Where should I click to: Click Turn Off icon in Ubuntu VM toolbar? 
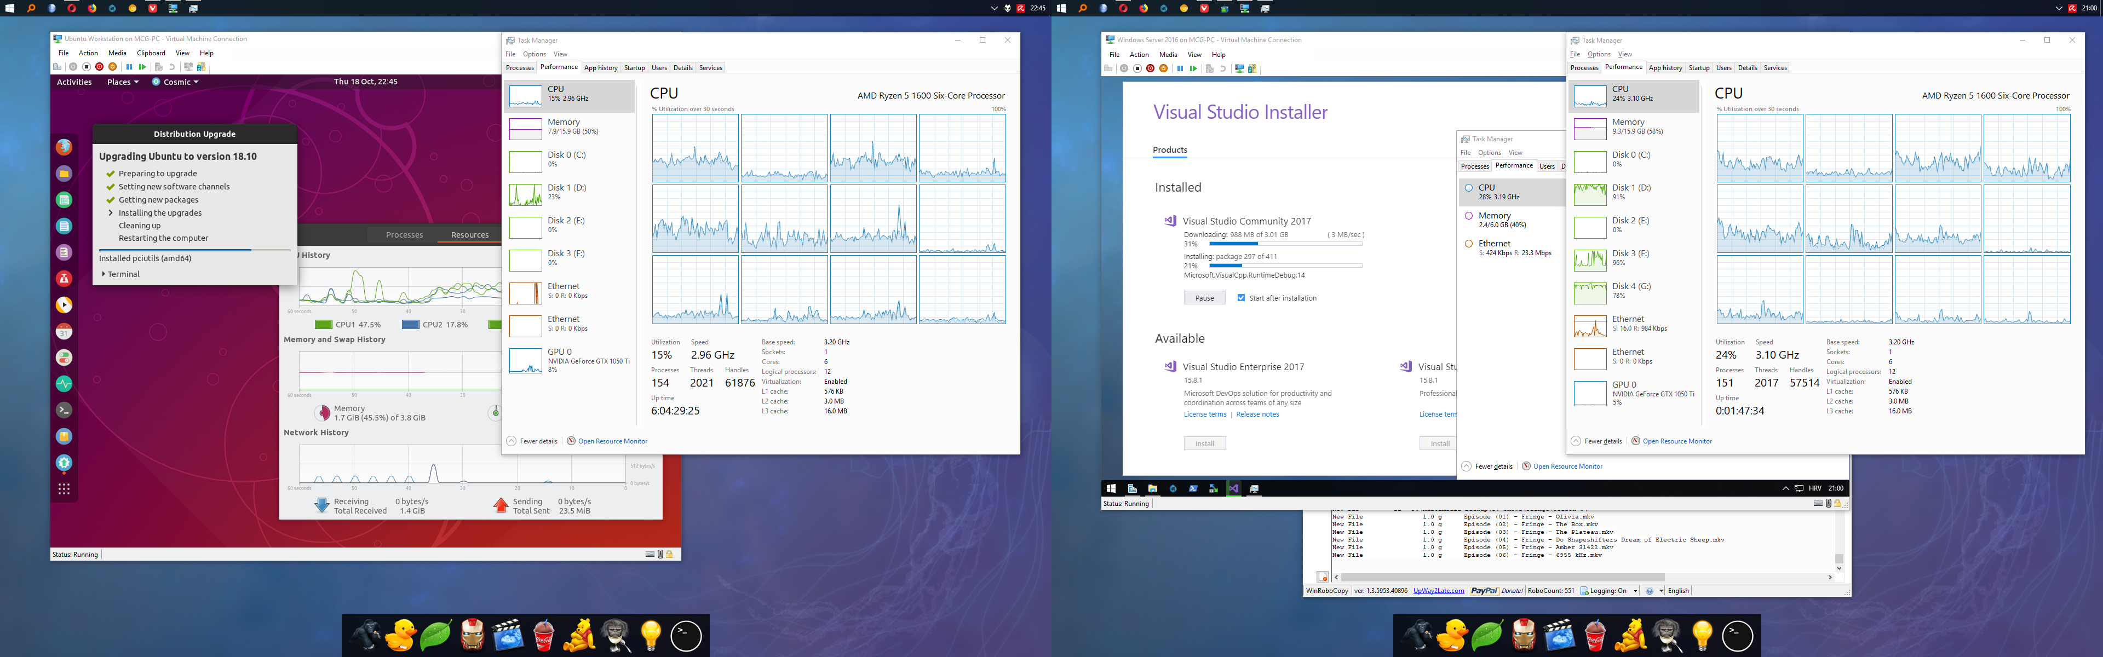[x=87, y=67]
